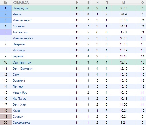Open the Челси team link
The image size is (146, 125).
(x=17, y=14)
